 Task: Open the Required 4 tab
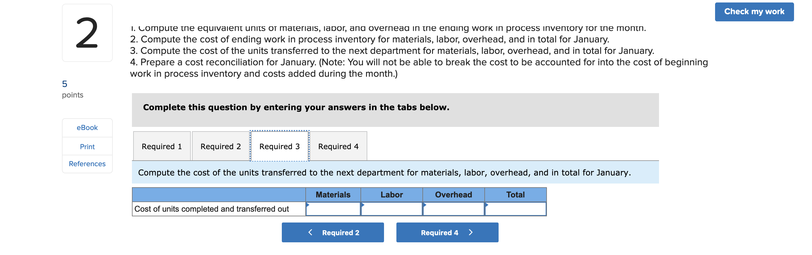point(338,146)
